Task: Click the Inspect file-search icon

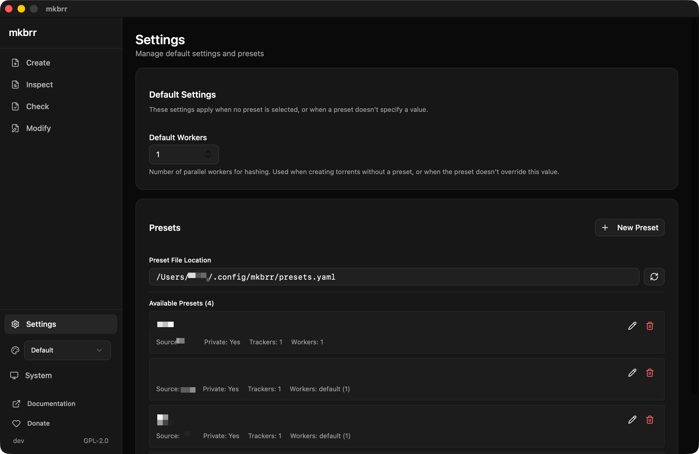Action: [x=15, y=85]
